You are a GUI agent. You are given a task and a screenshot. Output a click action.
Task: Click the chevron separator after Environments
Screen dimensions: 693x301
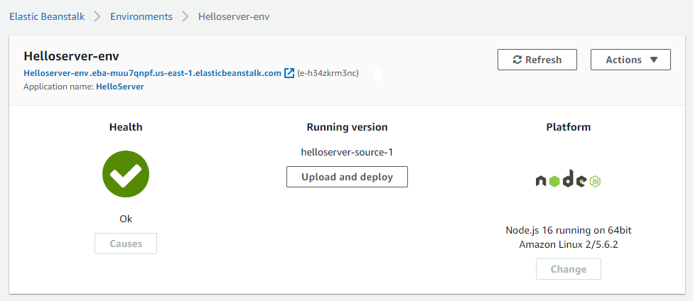coord(185,16)
